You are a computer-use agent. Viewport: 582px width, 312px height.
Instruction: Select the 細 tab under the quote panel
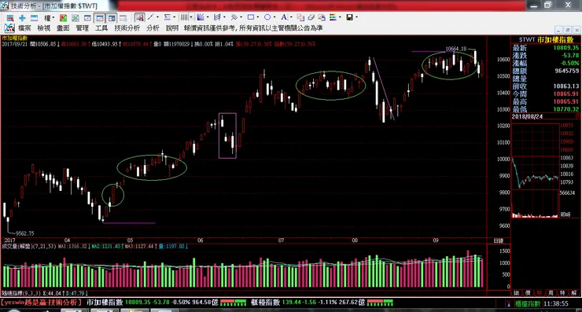516,293
